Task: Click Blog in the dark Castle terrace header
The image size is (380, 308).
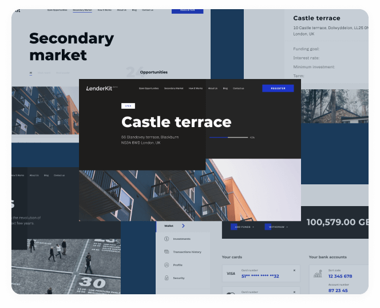Action: click(225, 88)
